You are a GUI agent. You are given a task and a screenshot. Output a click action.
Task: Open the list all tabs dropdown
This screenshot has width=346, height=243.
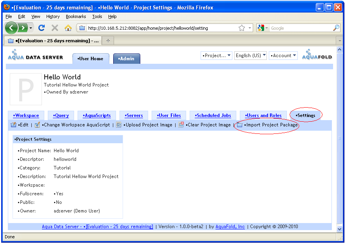click(340, 41)
